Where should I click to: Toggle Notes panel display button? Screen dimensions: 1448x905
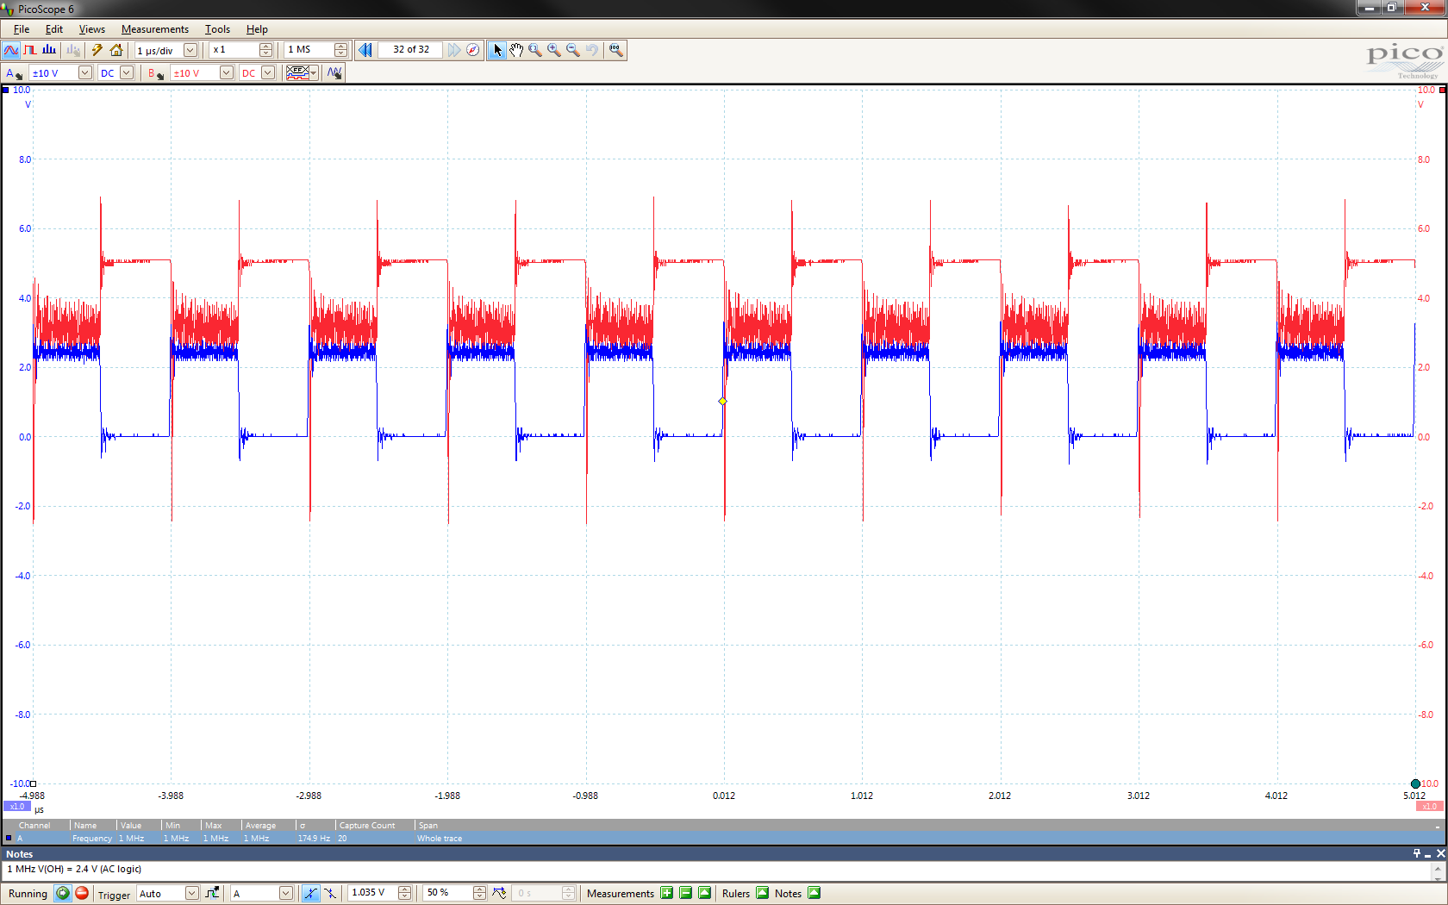(814, 893)
